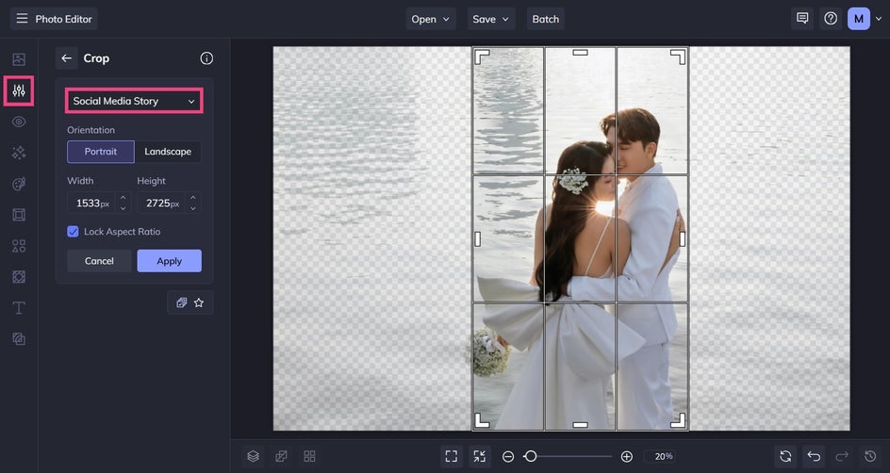This screenshot has width=890, height=473.
Task: Open the layers panel icon
Action: tap(254, 457)
